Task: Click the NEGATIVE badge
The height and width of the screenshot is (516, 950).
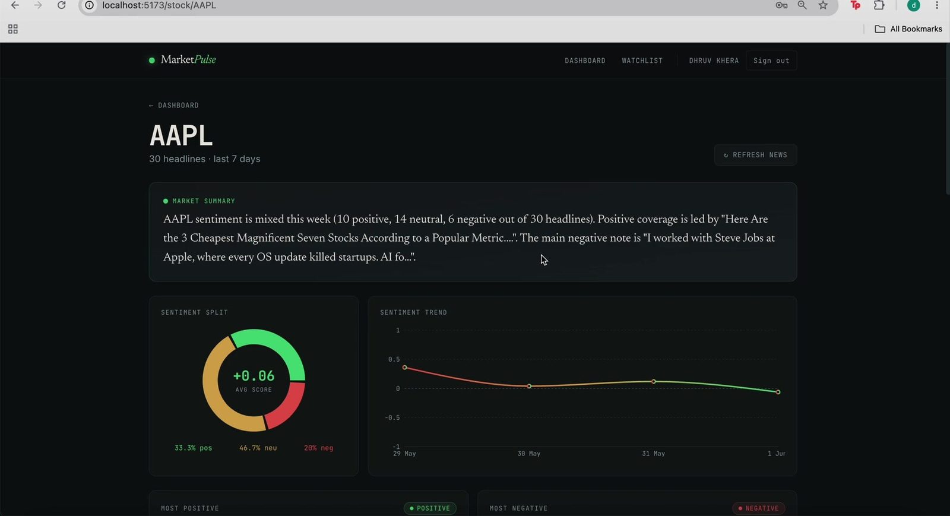Action: click(759, 508)
